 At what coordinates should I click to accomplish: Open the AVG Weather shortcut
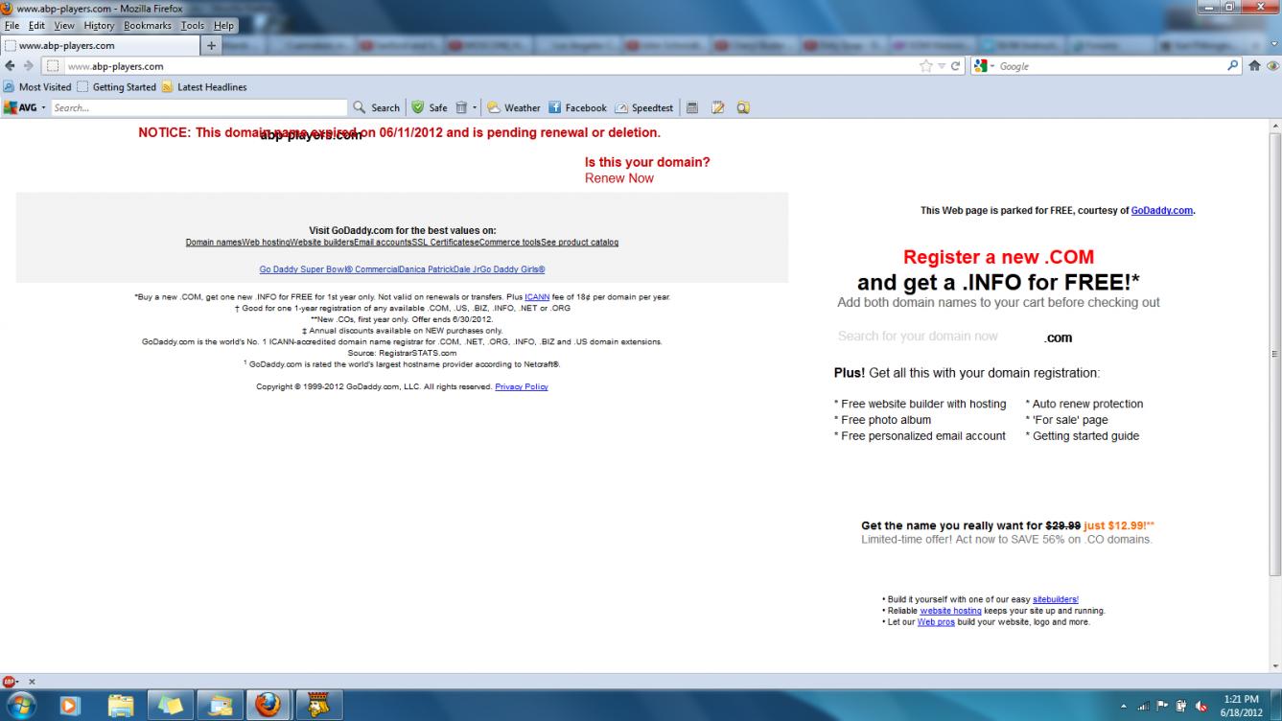(x=513, y=107)
